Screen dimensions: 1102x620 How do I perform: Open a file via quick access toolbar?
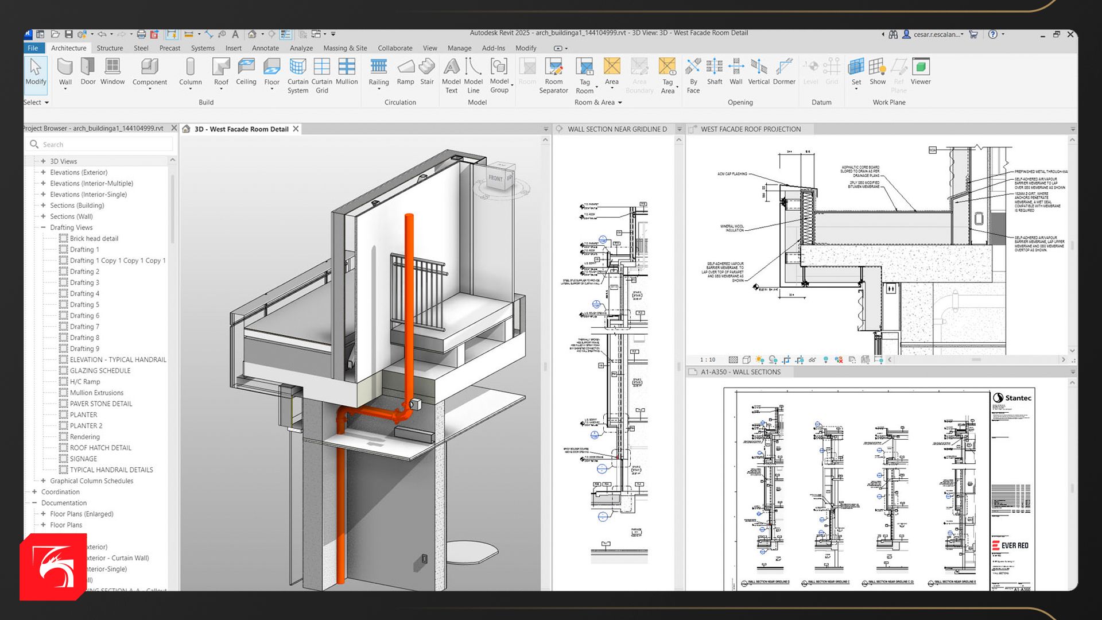(55, 34)
